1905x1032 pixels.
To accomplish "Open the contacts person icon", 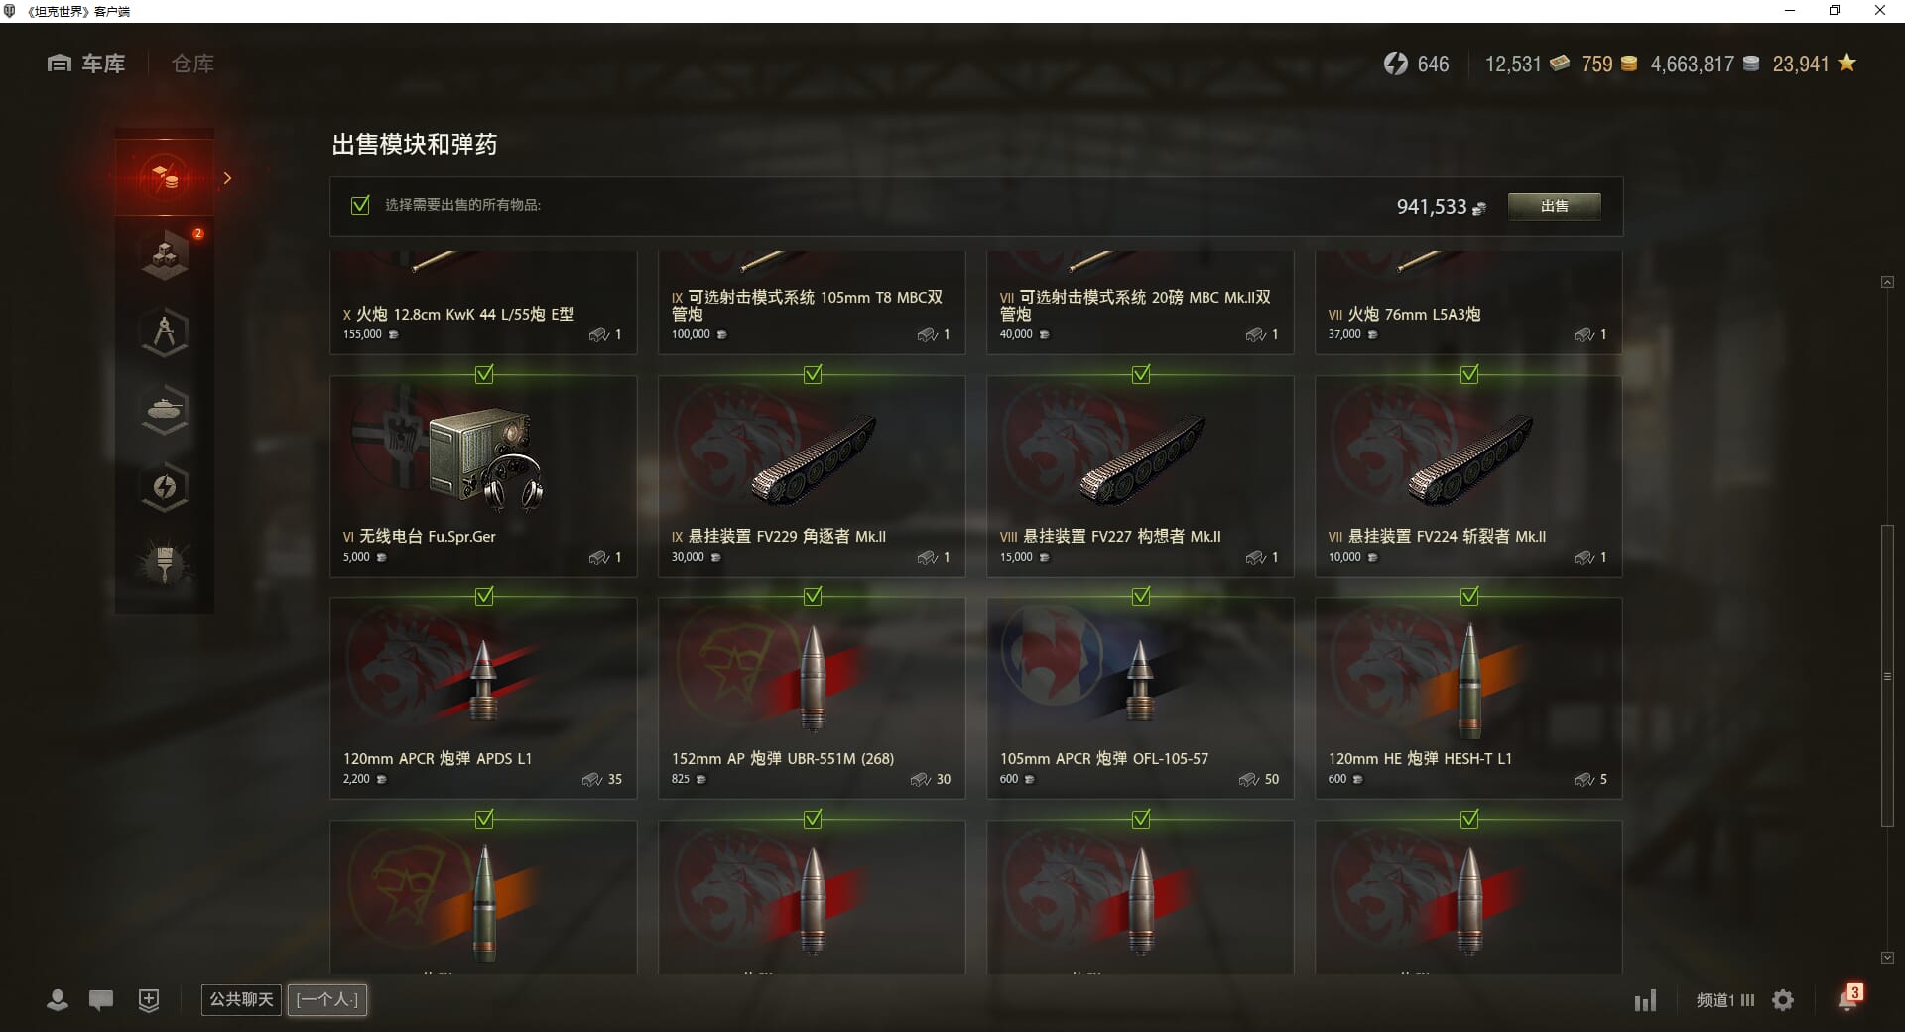I will [x=58, y=1000].
